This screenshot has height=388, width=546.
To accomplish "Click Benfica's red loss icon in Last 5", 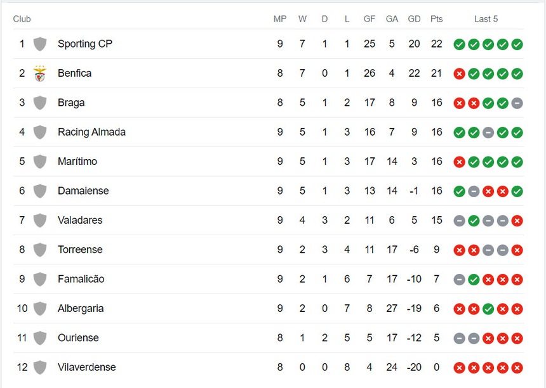I will pyautogui.click(x=459, y=74).
